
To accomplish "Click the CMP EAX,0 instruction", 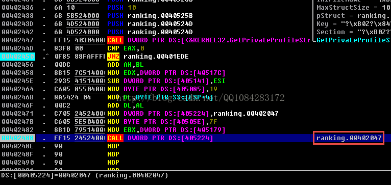I will coord(126,48).
